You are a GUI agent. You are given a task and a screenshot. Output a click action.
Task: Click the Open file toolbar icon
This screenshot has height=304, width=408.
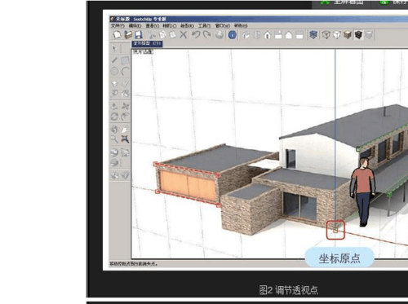(128, 35)
